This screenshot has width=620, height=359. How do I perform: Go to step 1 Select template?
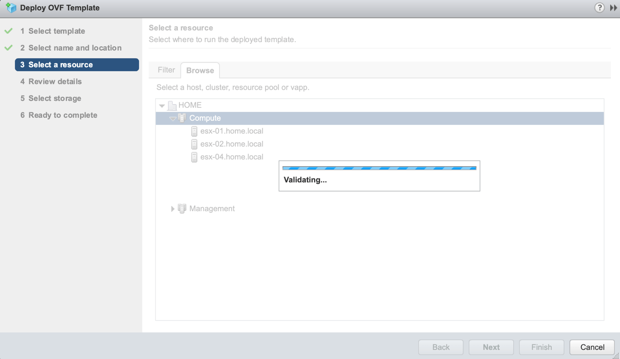pos(57,31)
